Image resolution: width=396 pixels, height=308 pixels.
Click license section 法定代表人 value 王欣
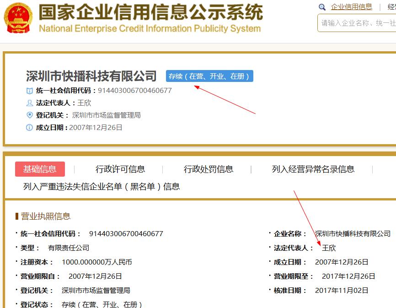click(x=329, y=248)
